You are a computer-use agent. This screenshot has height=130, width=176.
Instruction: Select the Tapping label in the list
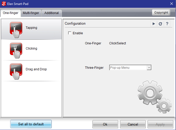31,28
